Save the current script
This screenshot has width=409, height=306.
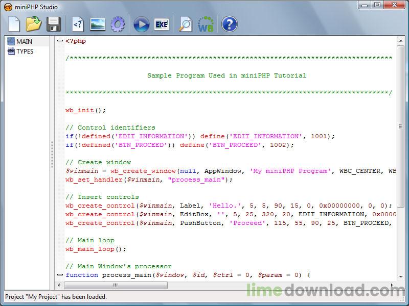54,24
